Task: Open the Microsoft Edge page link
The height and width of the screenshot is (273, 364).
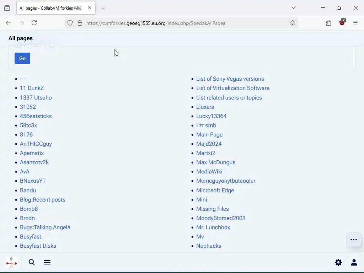Action: coord(215,191)
